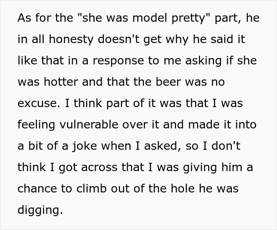The width and height of the screenshot is (277, 230).
Task: Select the word "honesty"
Action: pos(71,40)
